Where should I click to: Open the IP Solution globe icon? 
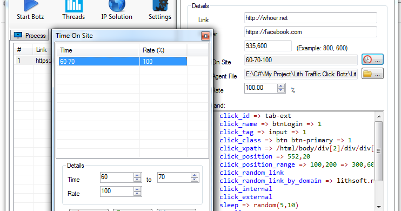[x=117, y=5]
